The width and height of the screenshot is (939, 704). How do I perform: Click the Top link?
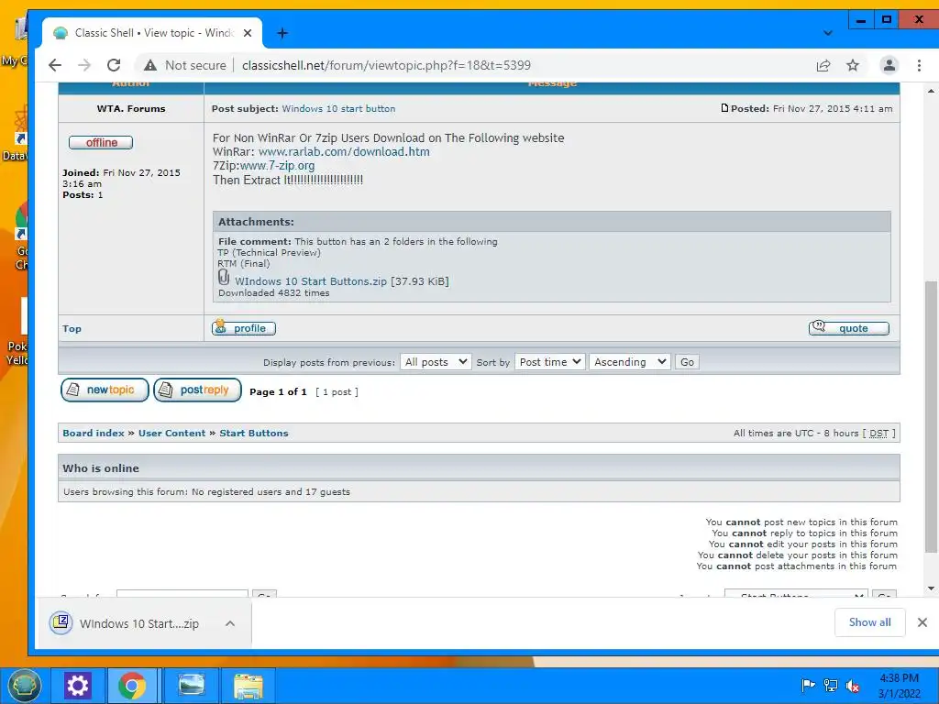pos(72,329)
